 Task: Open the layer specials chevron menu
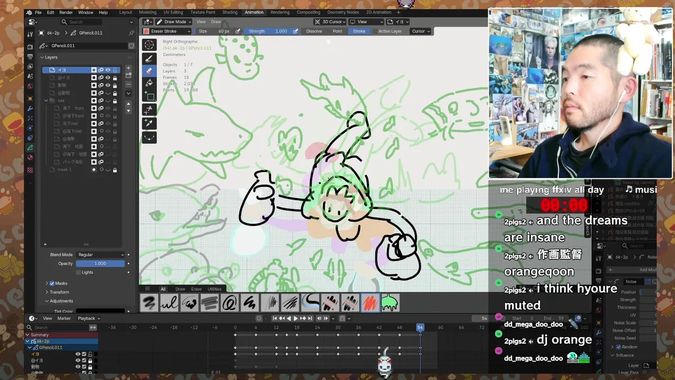(x=128, y=93)
